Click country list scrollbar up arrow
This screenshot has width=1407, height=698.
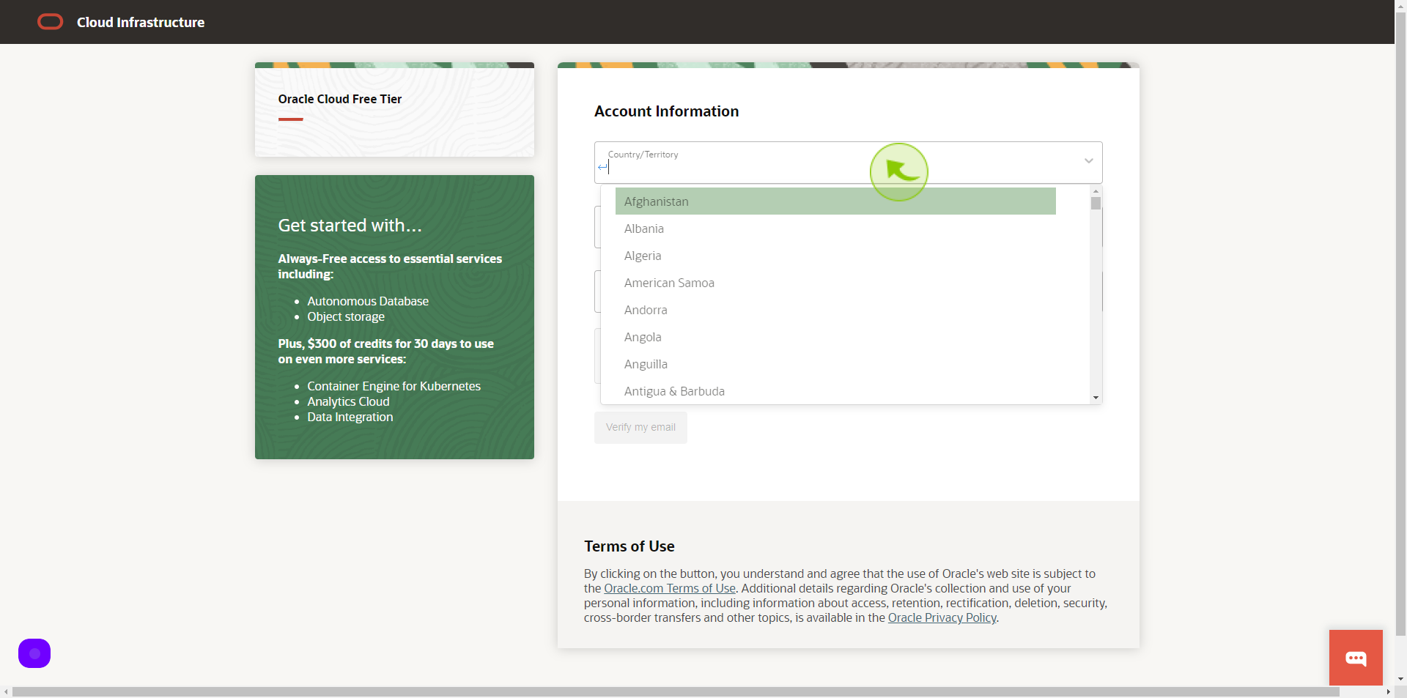1096,191
